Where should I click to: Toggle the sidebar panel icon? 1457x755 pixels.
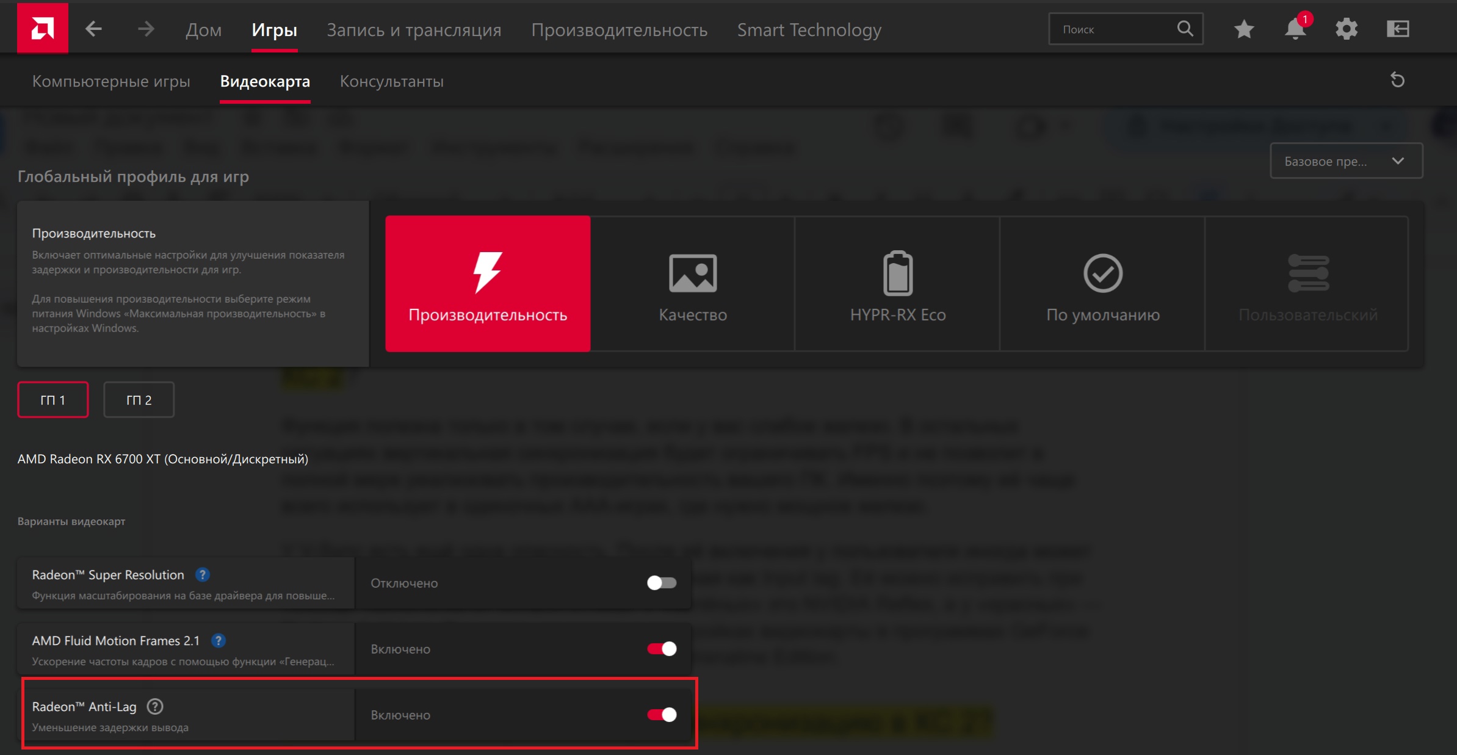tap(1398, 29)
